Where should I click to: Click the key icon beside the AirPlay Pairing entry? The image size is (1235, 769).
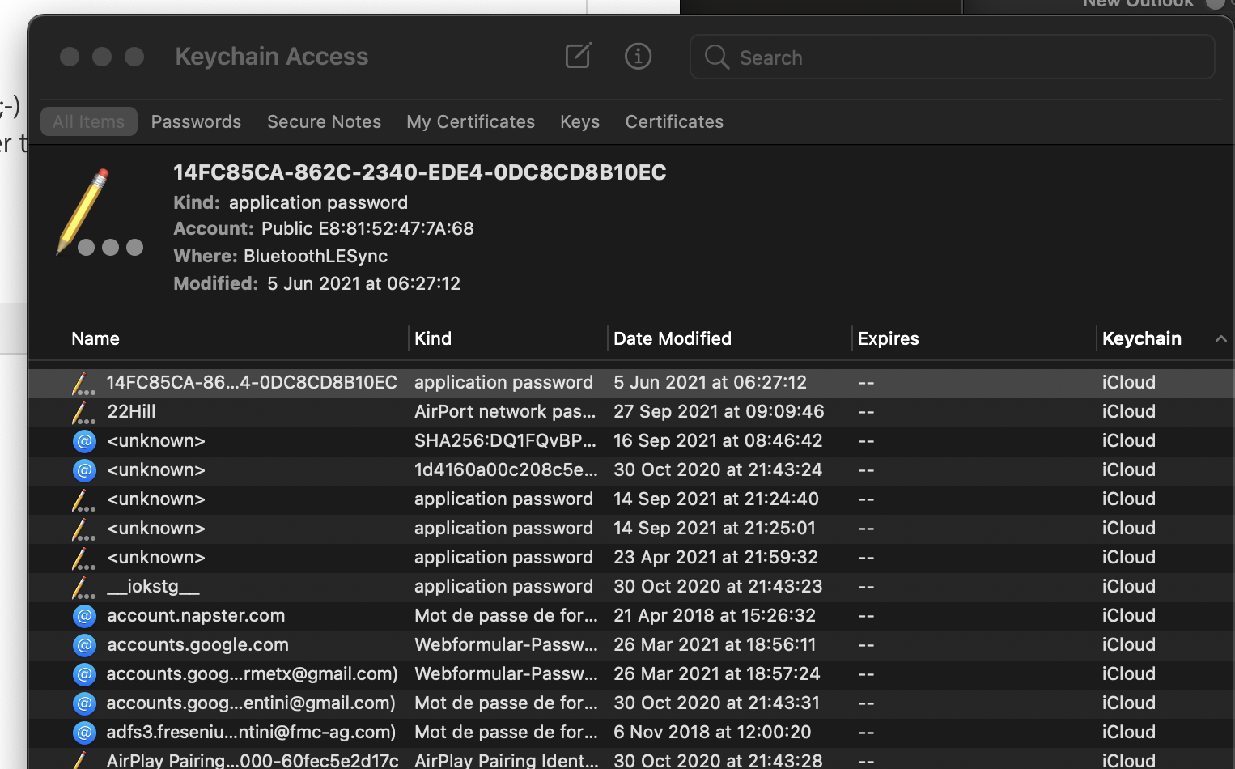coord(80,759)
